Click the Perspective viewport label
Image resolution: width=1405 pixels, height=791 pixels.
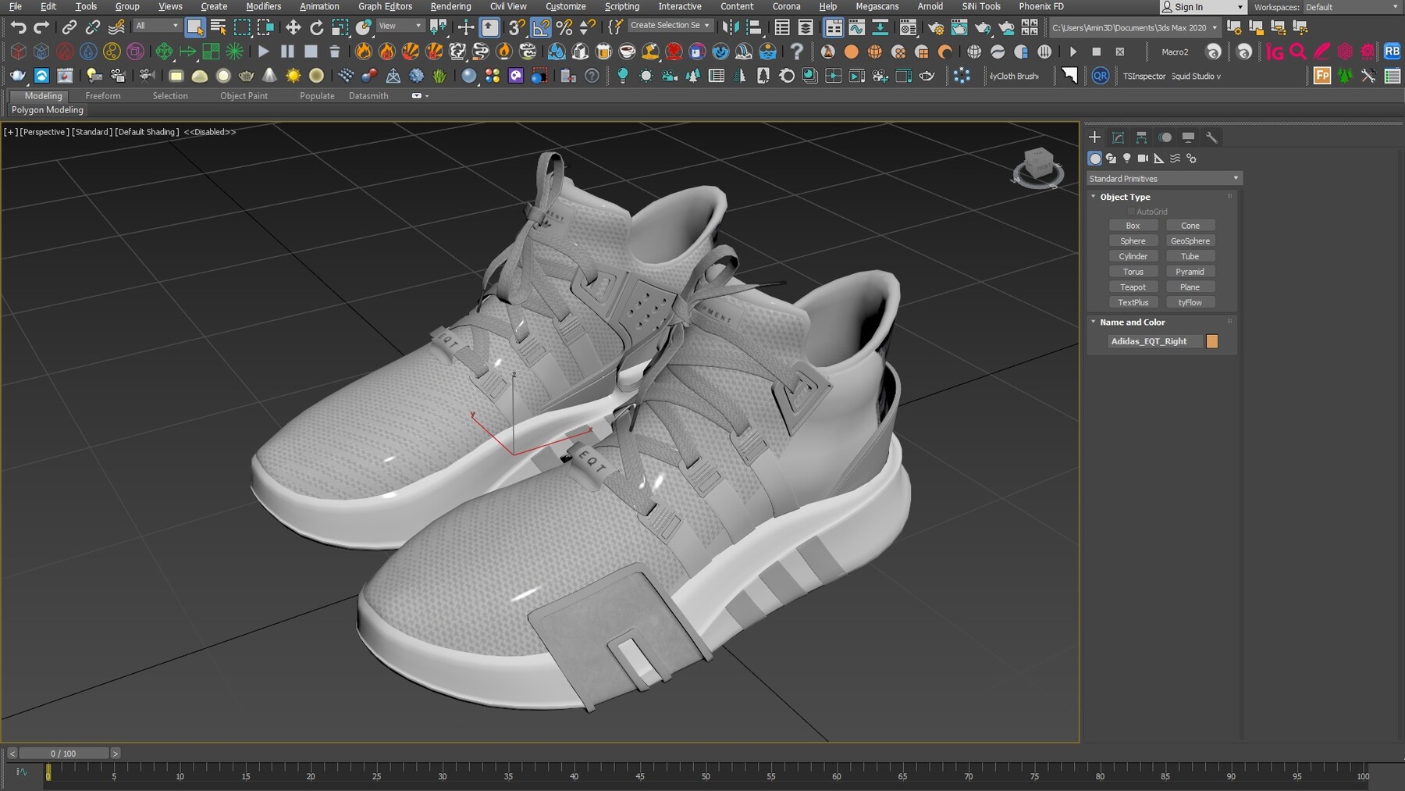coord(44,132)
